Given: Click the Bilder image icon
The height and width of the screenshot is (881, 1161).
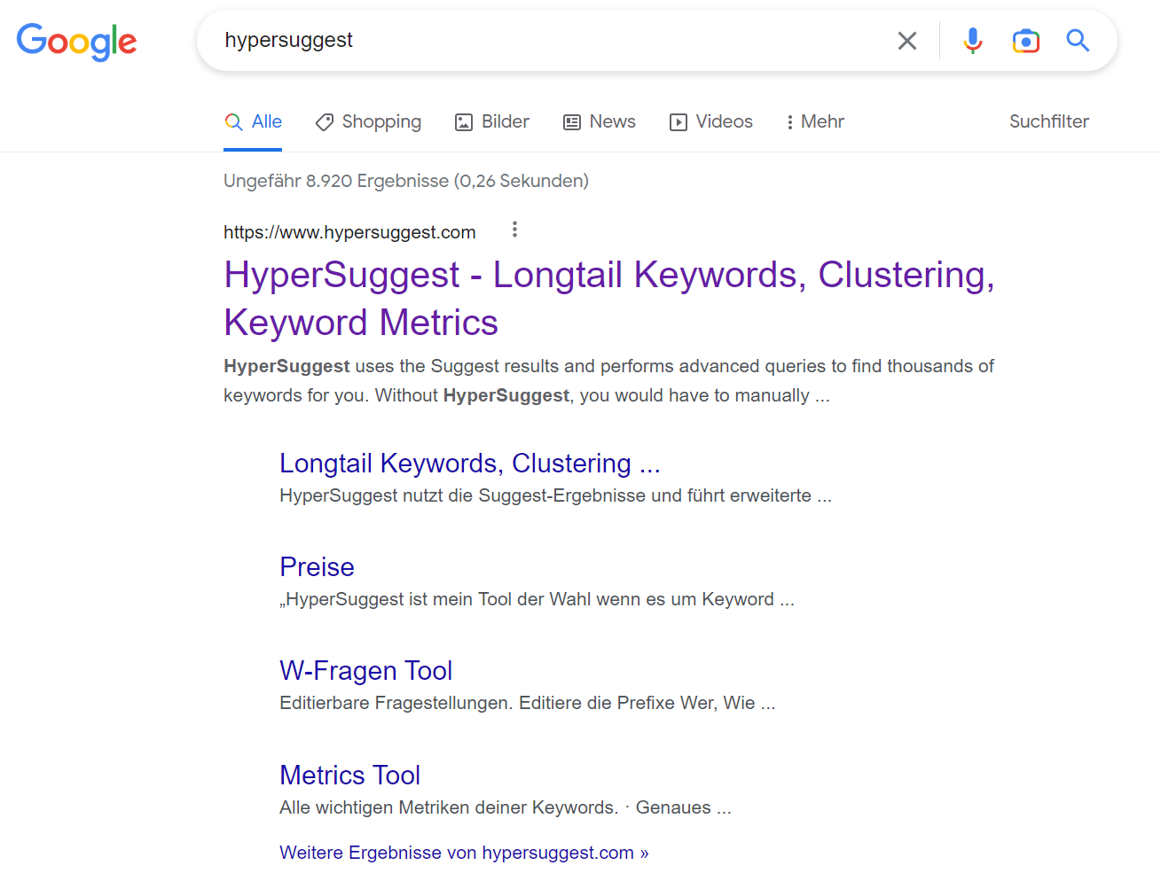Looking at the screenshot, I should (463, 121).
